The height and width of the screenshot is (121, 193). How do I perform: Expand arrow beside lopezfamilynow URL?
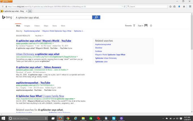[x=75, y=99]
